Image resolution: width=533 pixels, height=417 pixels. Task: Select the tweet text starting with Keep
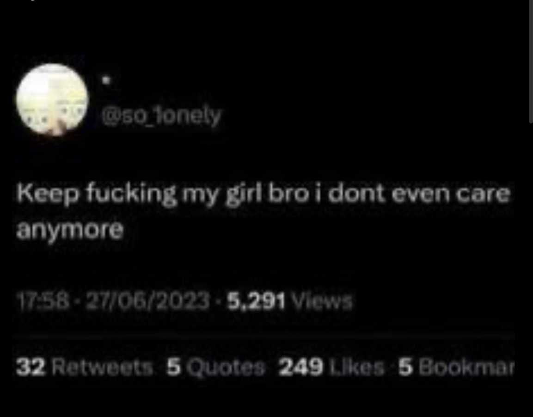(x=263, y=211)
